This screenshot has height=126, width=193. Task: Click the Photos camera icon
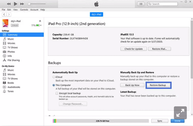[x=4, y=52]
